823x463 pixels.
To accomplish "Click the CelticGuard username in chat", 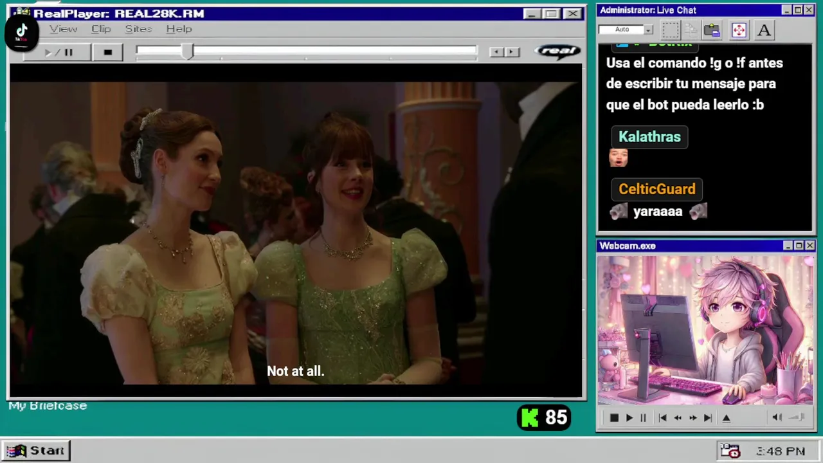I will click(x=656, y=189).
